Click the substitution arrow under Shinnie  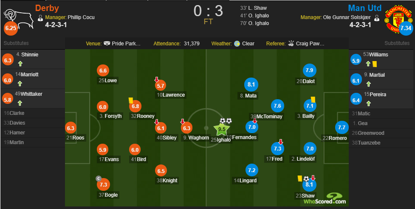20,64
